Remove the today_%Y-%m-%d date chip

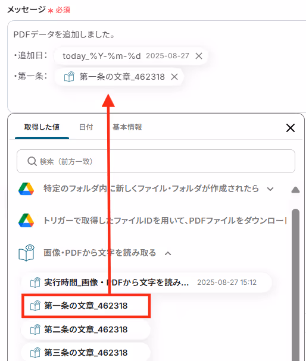click(x=199, y=56)
